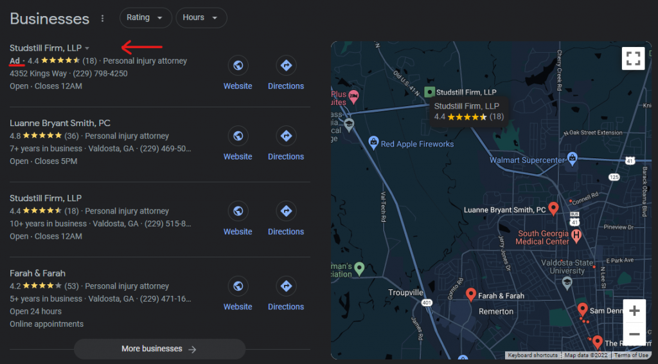The height and width of the screenshot is (364, 658).
Task: Click the 'Ad' label on the first listing
Action: click(x=15, y=61)
